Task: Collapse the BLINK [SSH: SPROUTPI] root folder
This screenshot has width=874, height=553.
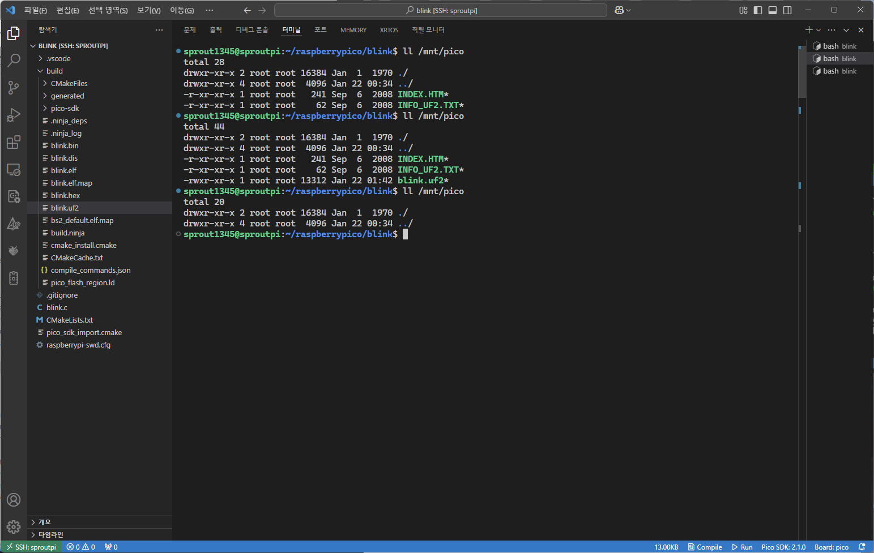Action: click(x=100, y=46)
